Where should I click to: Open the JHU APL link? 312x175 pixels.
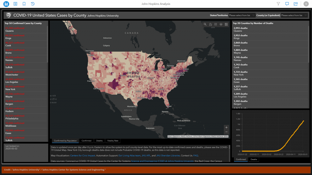tap(146, 156)
